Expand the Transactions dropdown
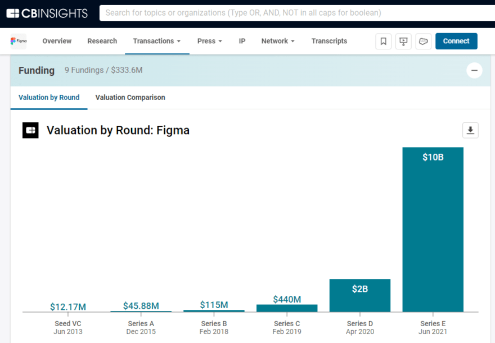The image size is (495, 343). point(157,40)
